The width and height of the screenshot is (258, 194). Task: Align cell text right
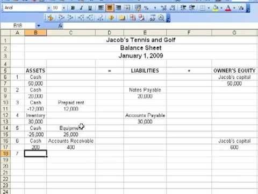(x=118, y=8)
